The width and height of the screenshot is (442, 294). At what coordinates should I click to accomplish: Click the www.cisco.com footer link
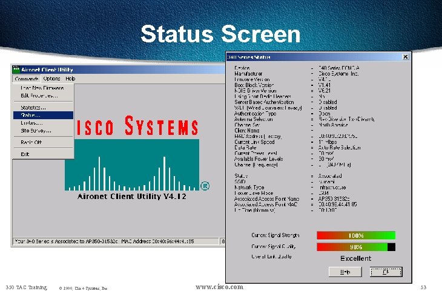point(219,287)
